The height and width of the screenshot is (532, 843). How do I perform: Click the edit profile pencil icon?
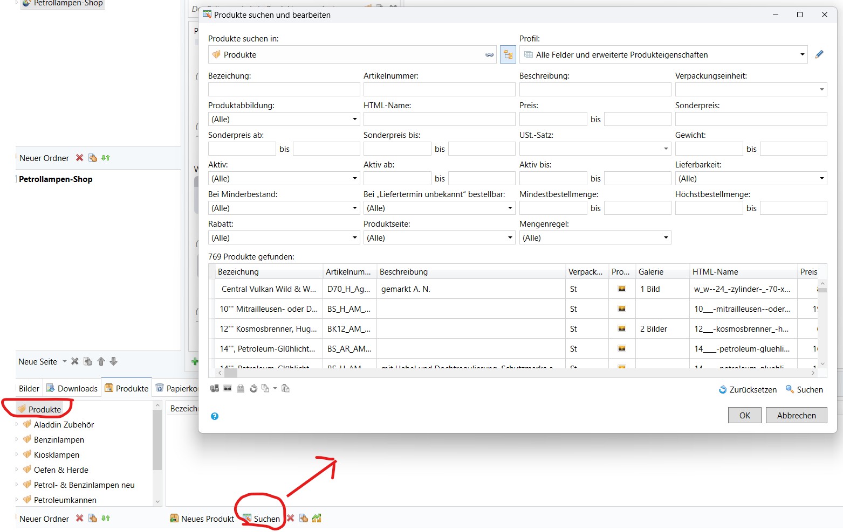pyautogui.click(x=819, y=54)
